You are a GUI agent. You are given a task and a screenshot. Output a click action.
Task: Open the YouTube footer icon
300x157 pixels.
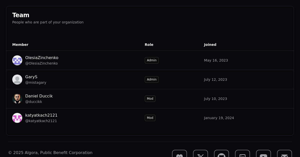coord(263,155)
